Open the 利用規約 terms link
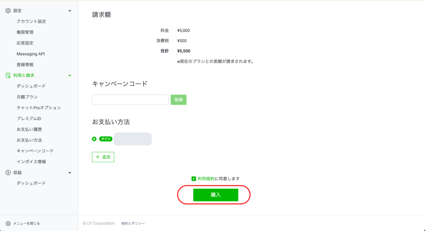Viewport: 426px width, 231px height. point(206,179)
